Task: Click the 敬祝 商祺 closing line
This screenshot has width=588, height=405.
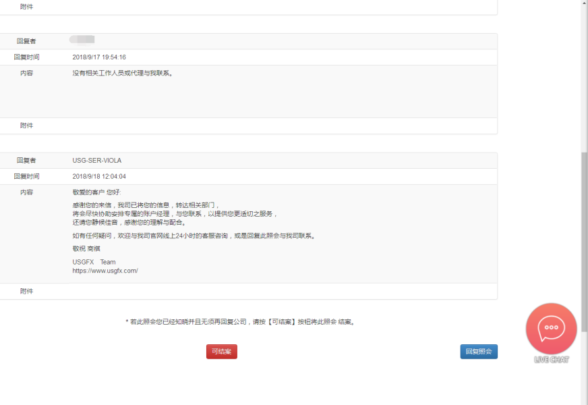Action: click(x=86, y=249)
